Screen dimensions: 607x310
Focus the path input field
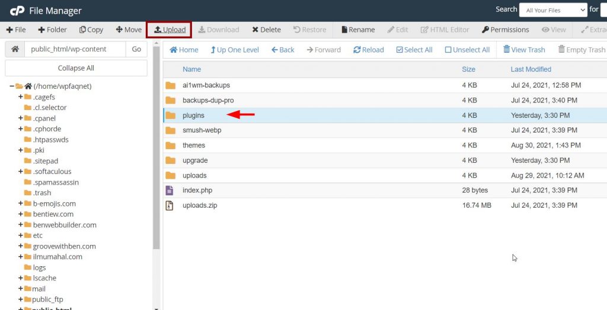point(75,49)
